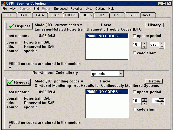The width and height of the screenshot is (173, 130).
Task: Step Mode $03 time unit down from sec
Action: (x=162, y=47)
